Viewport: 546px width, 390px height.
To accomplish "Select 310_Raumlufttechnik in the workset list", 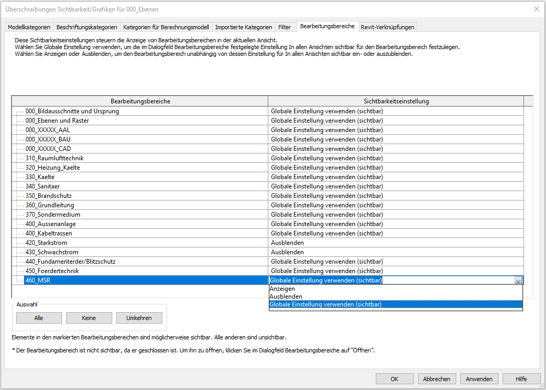I will click(x=54, y=158).
